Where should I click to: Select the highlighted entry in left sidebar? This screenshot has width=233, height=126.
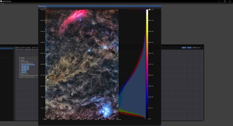pyautogui.click(x=7, y=48)
